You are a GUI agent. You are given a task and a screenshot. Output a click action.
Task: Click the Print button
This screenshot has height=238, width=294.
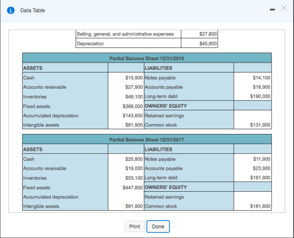[x=134, y=226]
